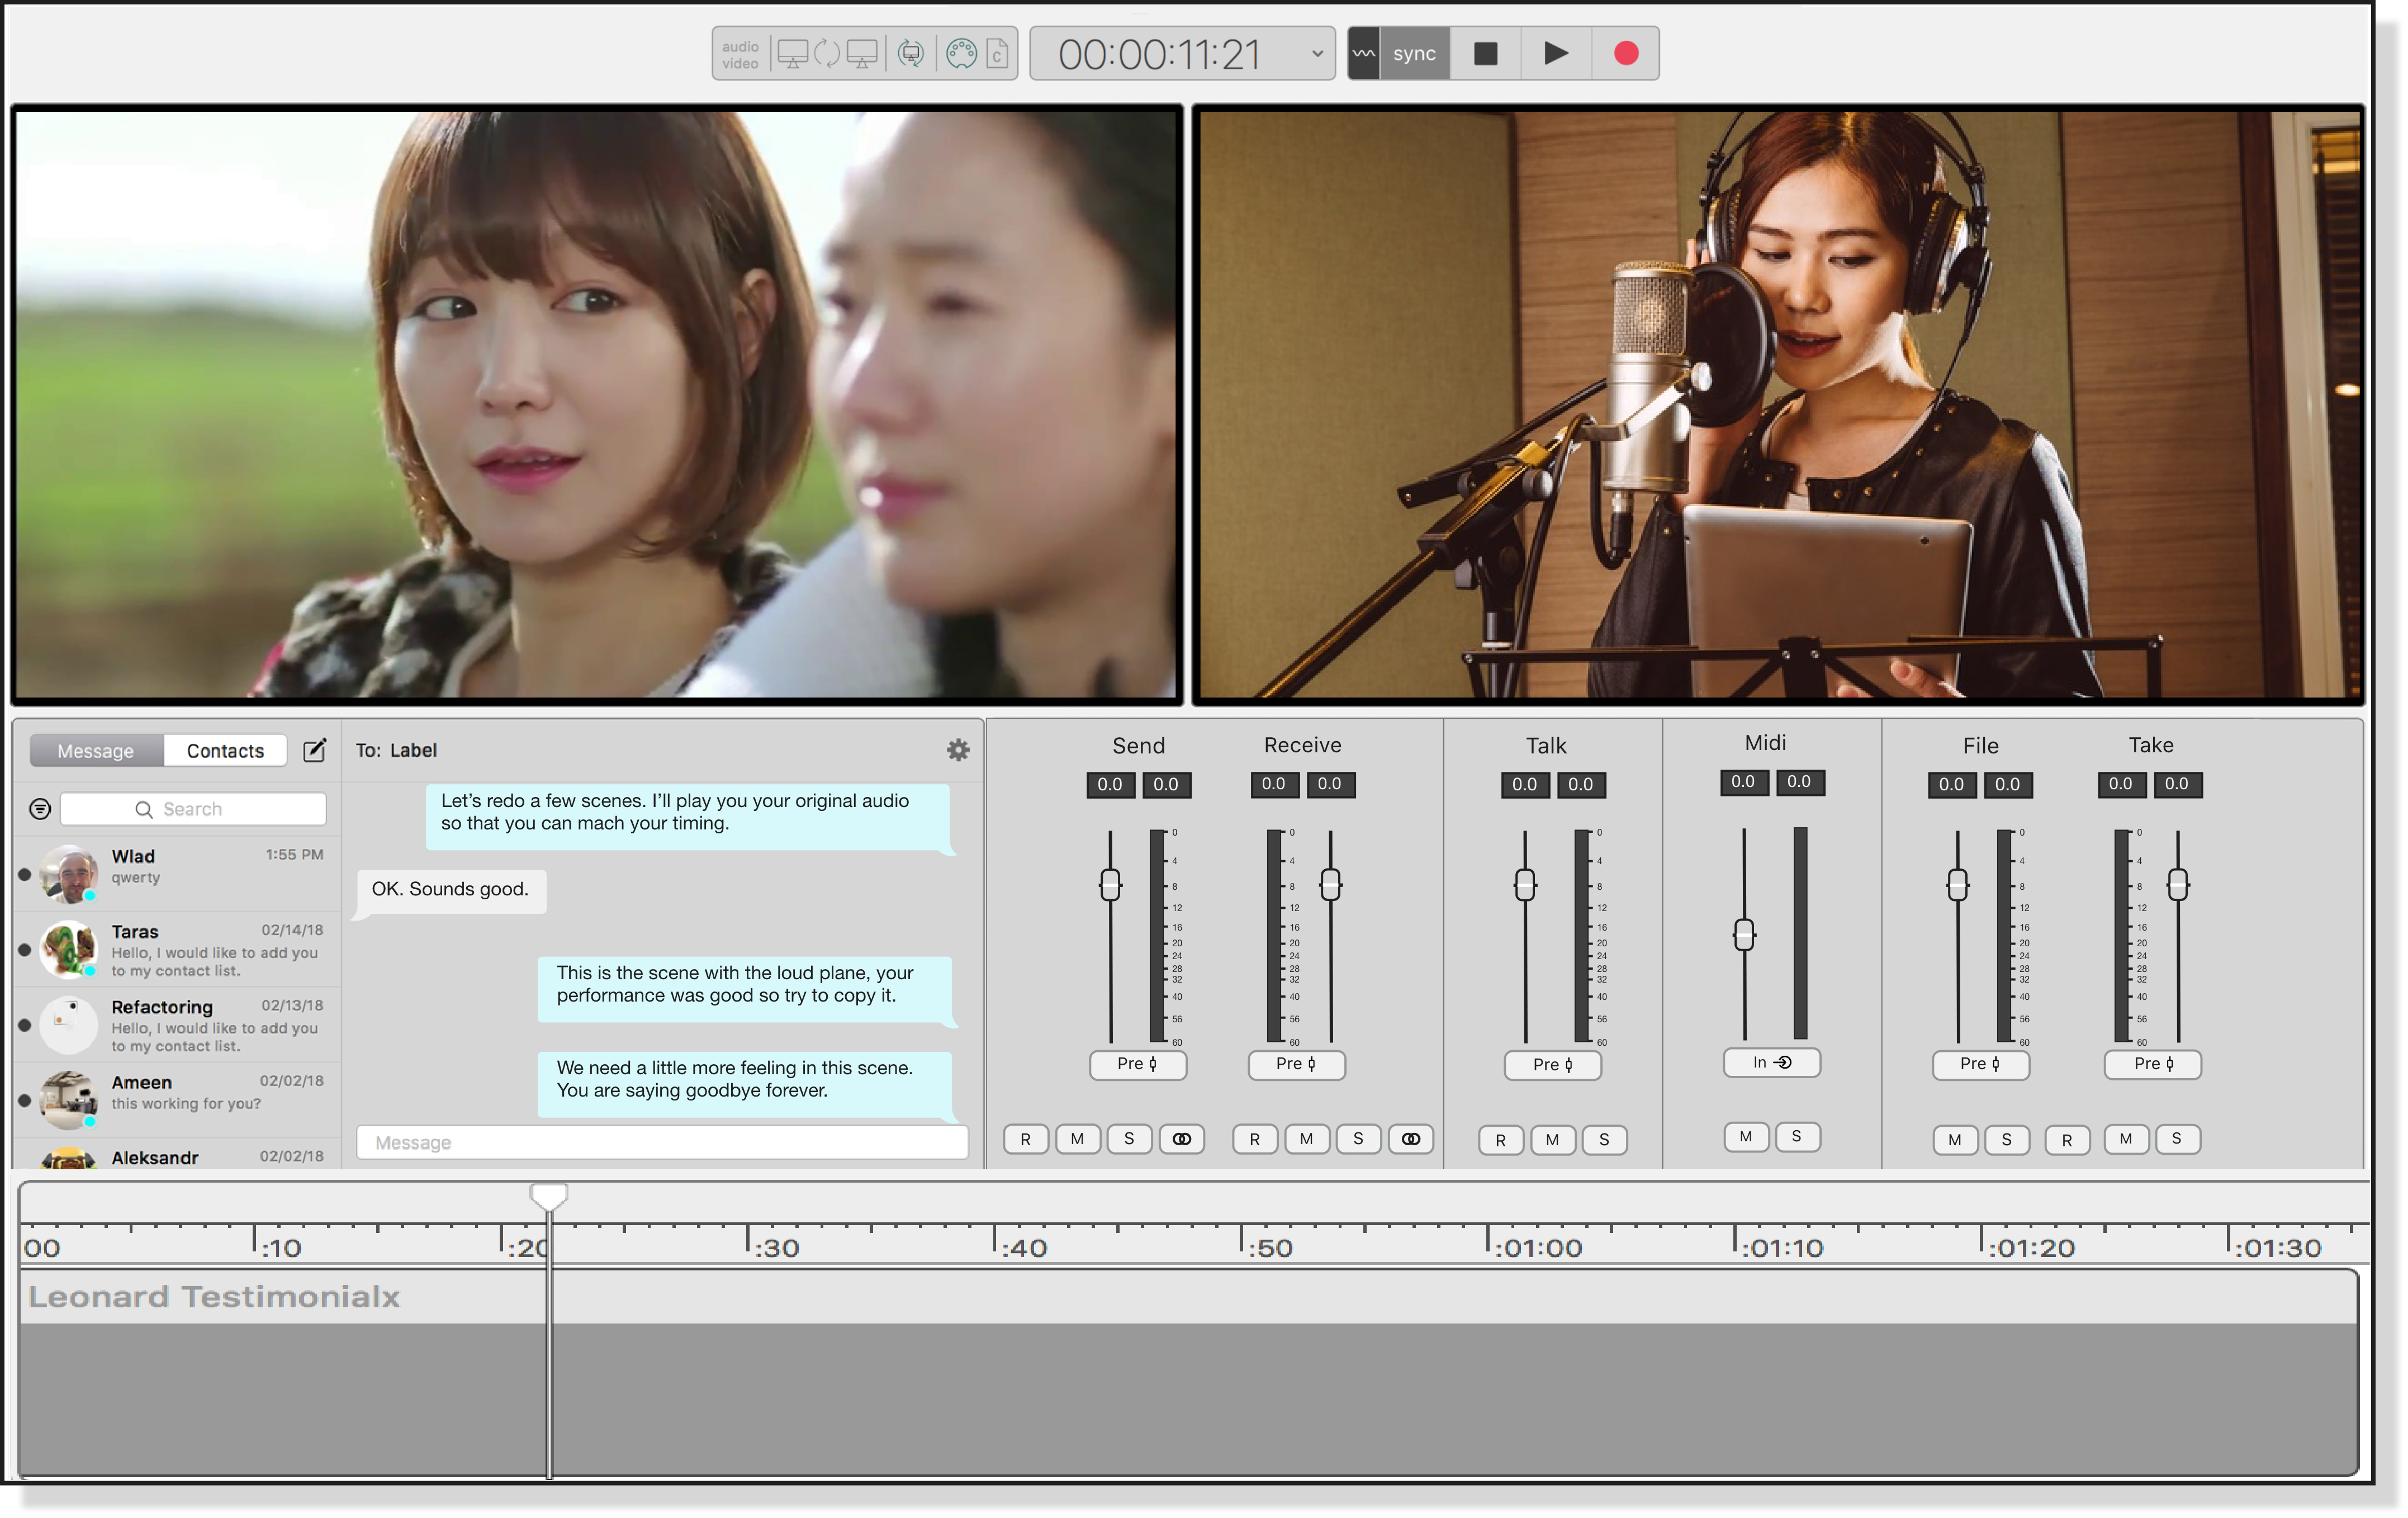2408x1518 pixels.
Task: Start playback with the play button
Action: click(1555, 53)
